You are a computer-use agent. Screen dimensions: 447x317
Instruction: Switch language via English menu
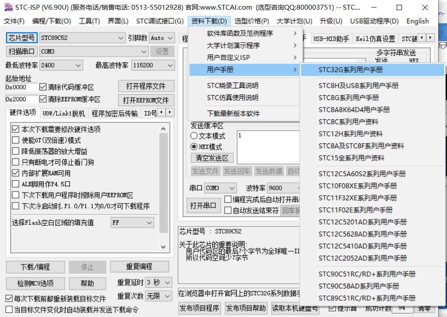click(417, 21)
